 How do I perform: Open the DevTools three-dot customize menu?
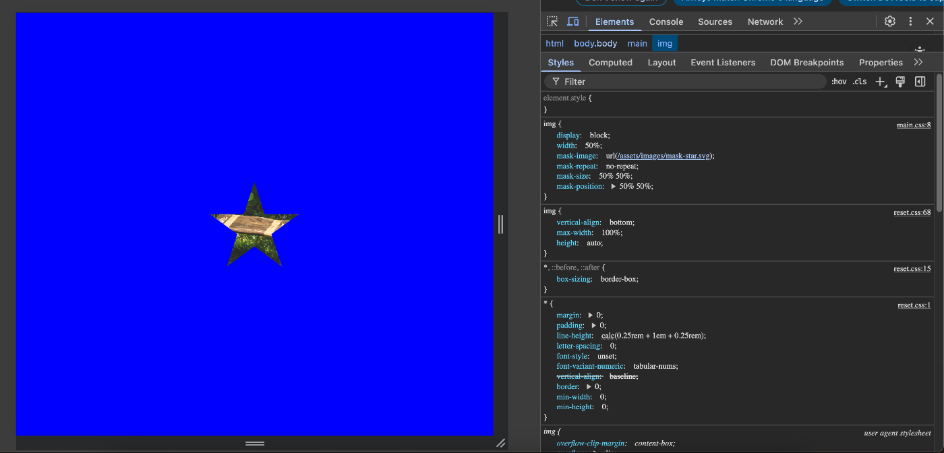tap(911, 22)
